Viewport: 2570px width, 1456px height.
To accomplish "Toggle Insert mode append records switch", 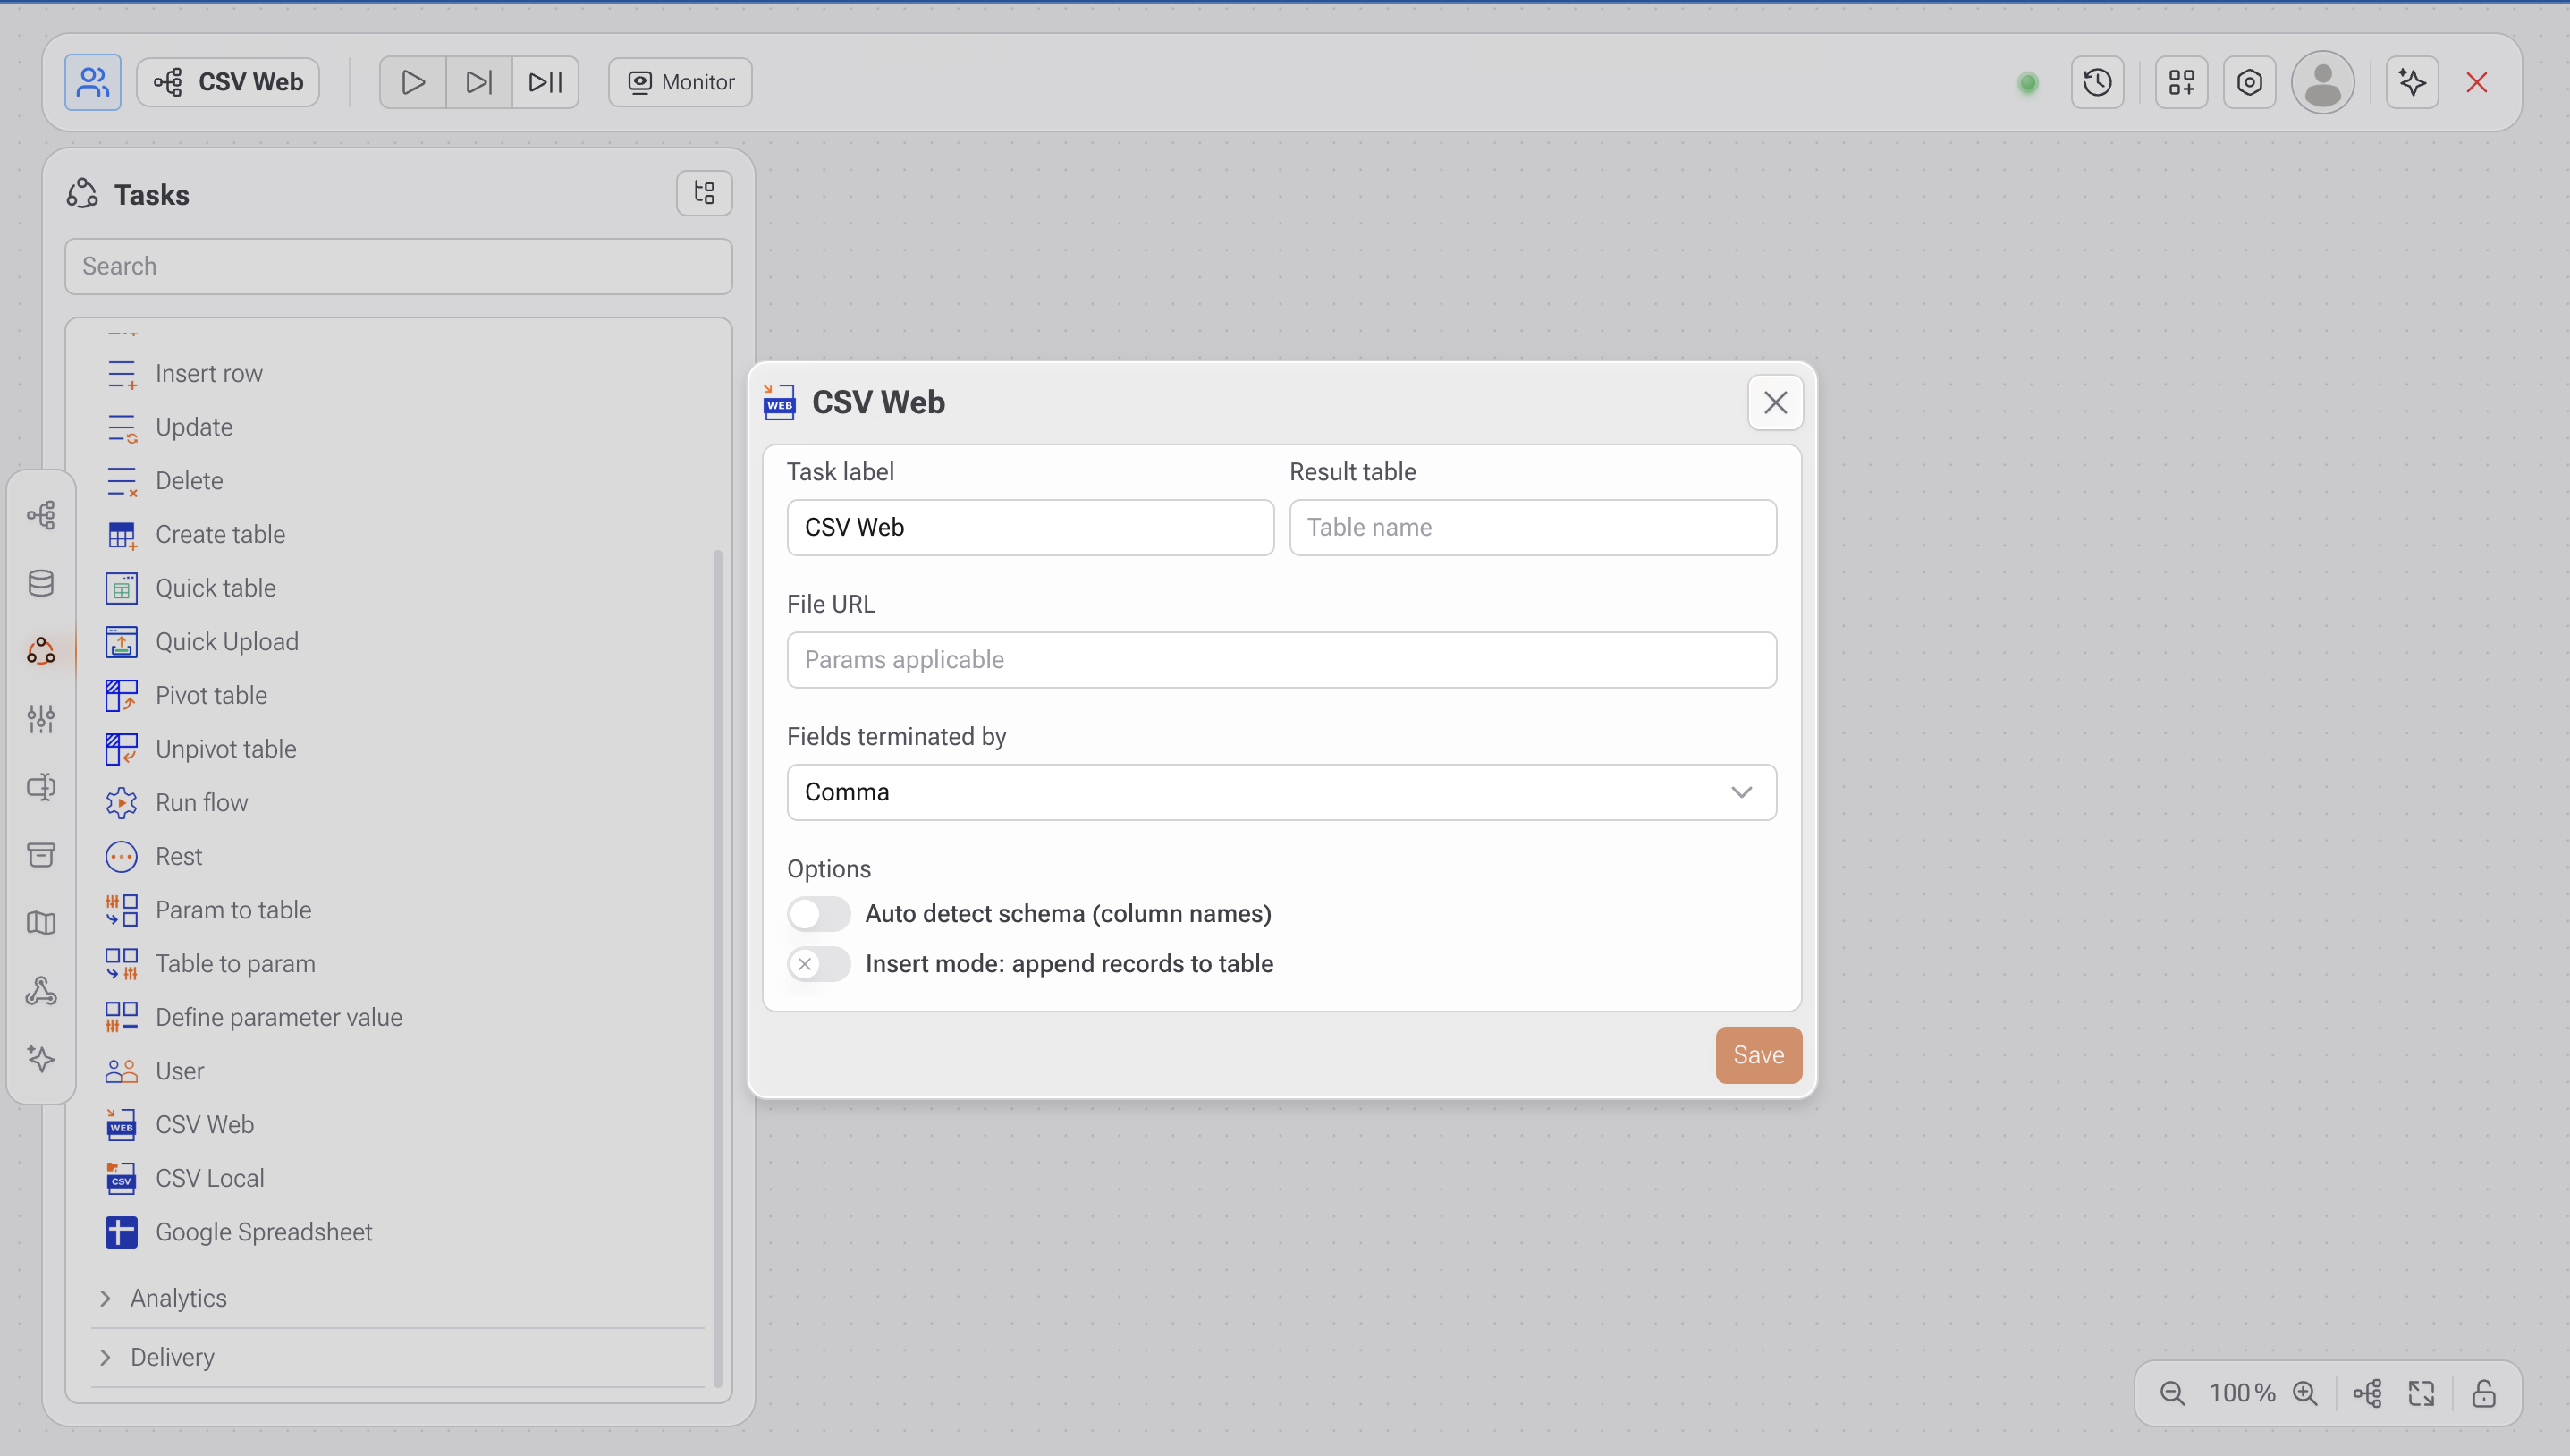I will tap(817, 964).
